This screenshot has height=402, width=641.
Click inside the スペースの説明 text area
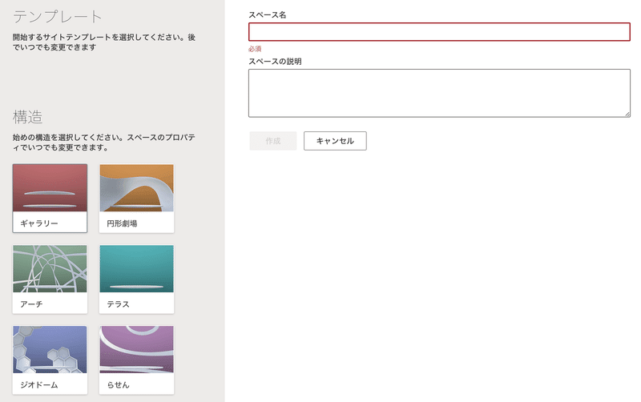point(439,93)
